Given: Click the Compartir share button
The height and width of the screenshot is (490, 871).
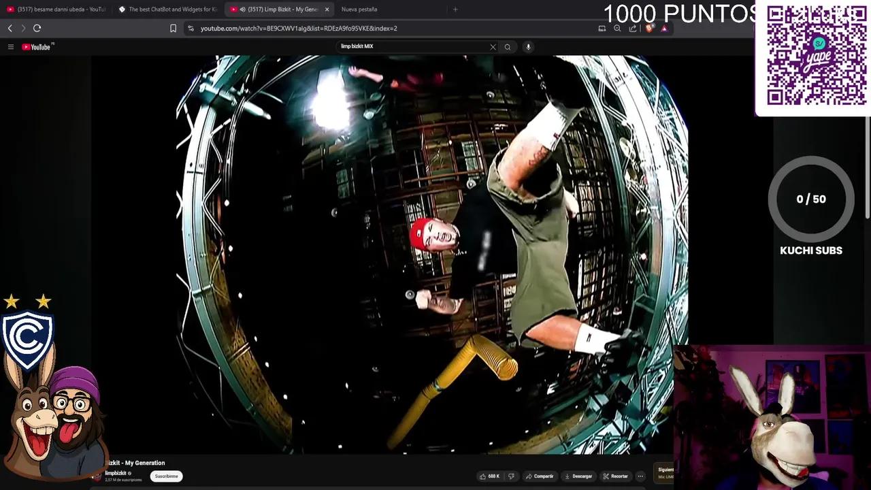Looking at the screenshot, I should (x=540, y=476).
